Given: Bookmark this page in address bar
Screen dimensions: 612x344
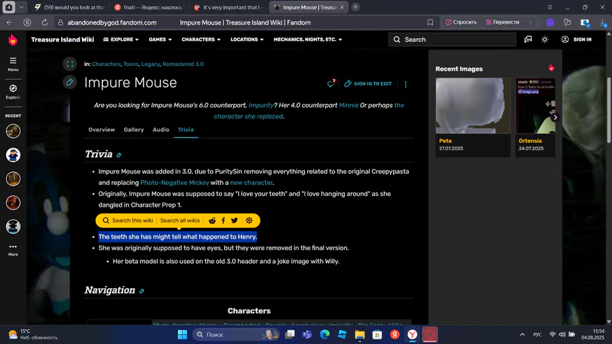Looking at the screenshot, I should pyautogui.click(x=430, y=22).
